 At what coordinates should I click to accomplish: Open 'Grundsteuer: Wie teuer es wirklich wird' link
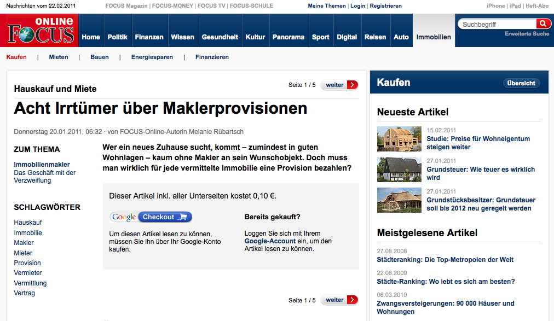tap(481, 173)
